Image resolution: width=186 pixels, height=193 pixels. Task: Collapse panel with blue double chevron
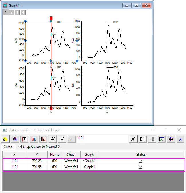(x=181, y=139)
